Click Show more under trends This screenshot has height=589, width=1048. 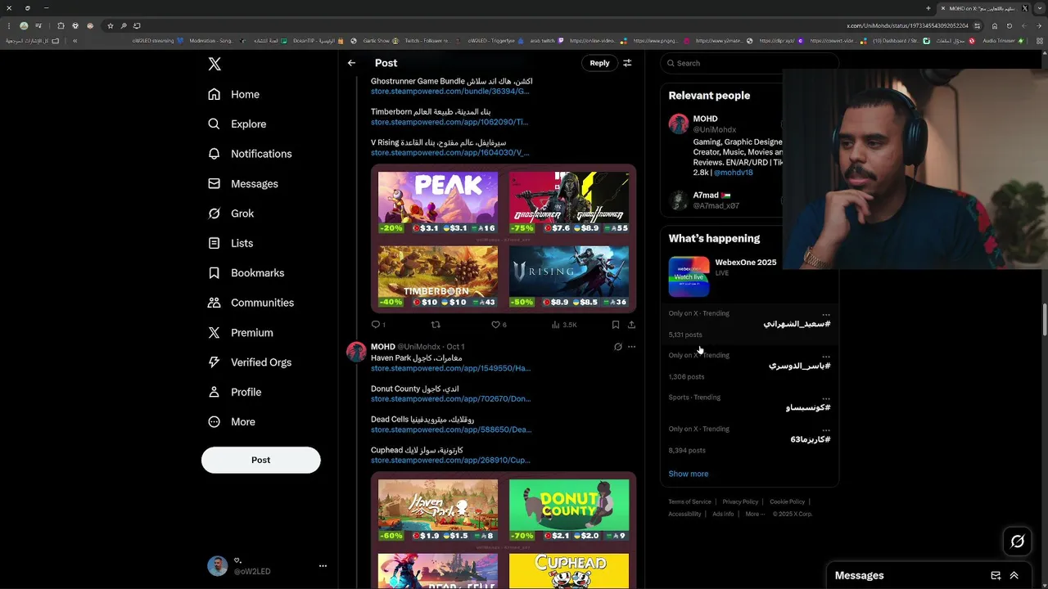[x=688, y=474]
